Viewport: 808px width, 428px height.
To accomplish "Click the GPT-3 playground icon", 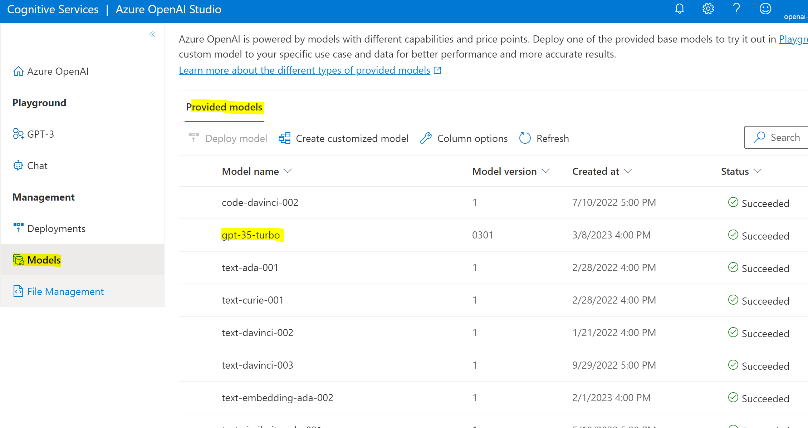I will pyautogui.click(x=18, y=134).
